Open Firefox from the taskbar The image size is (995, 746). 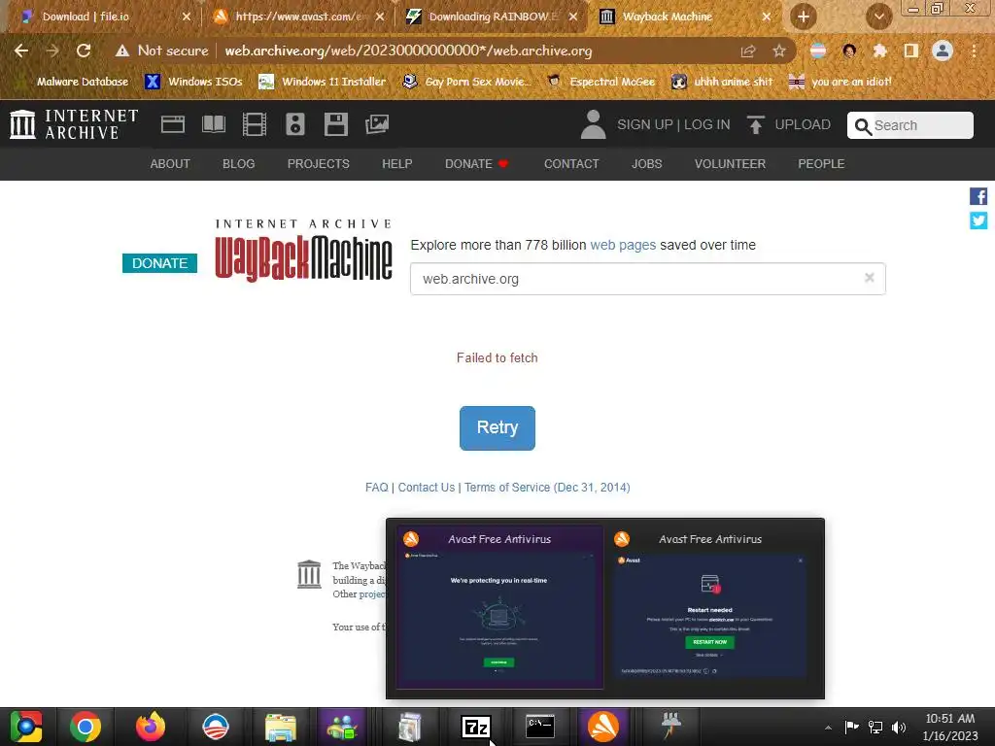click(151, 727)
